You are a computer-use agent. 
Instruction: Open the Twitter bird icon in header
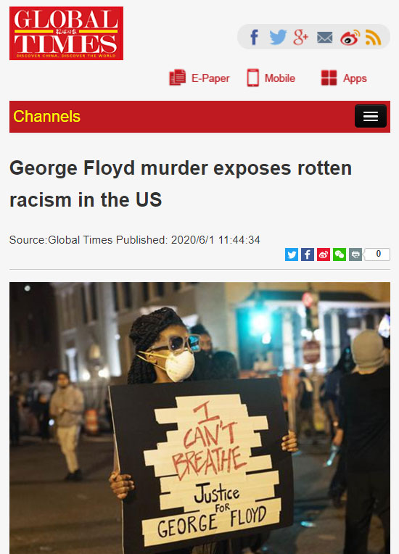pyautogui.click(x=278, y=37)
